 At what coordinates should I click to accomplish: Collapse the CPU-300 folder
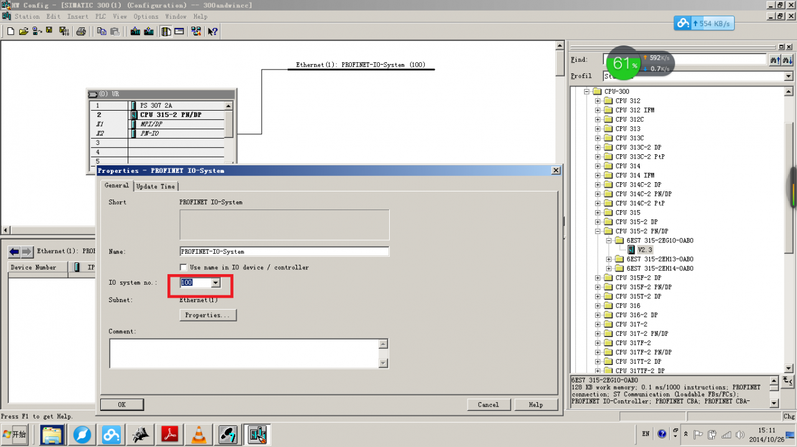point(587,91)
